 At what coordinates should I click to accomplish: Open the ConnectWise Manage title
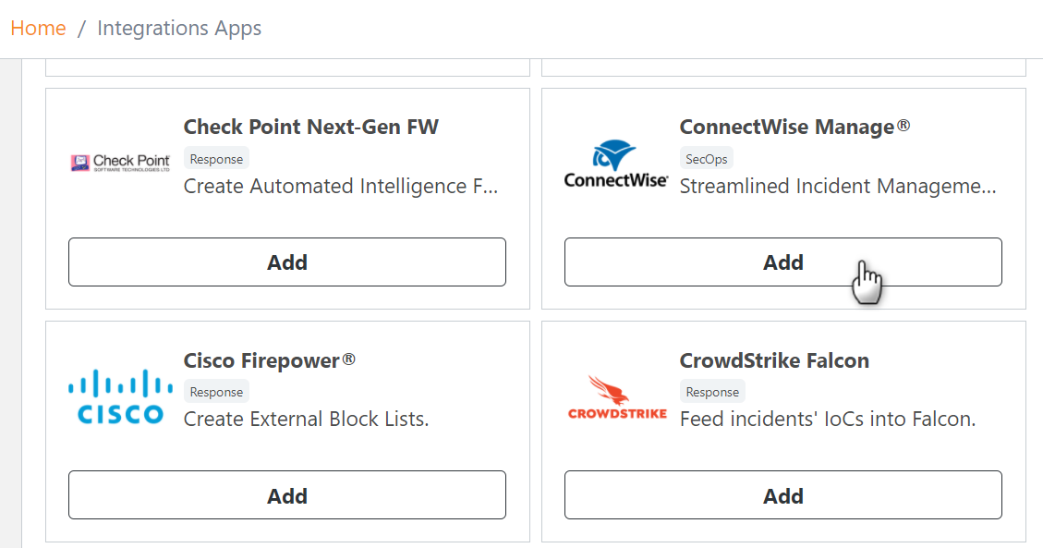(x=794, y=127)
